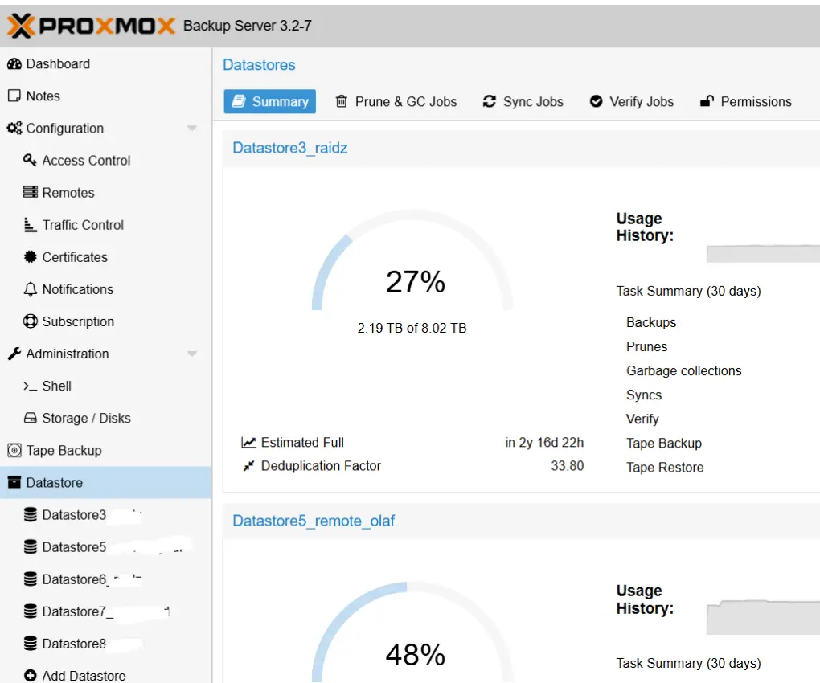This screenshot has height=683, width=820.
Task: Click Datastore5_remote_olaf usage history graph
Action: click(763, 618)
